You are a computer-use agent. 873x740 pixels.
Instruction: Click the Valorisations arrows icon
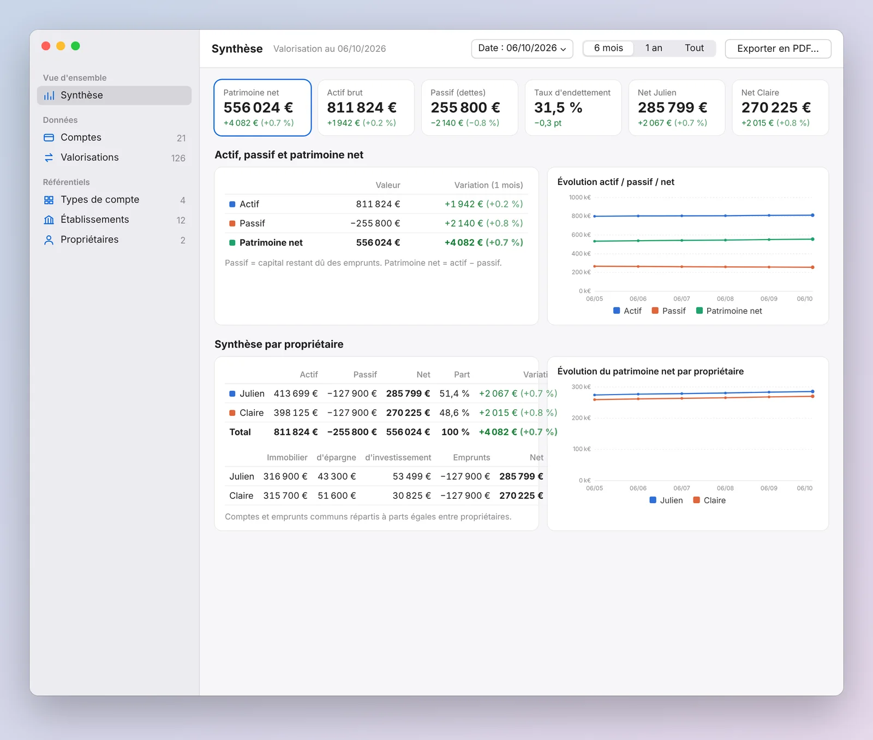pos(49,158)
